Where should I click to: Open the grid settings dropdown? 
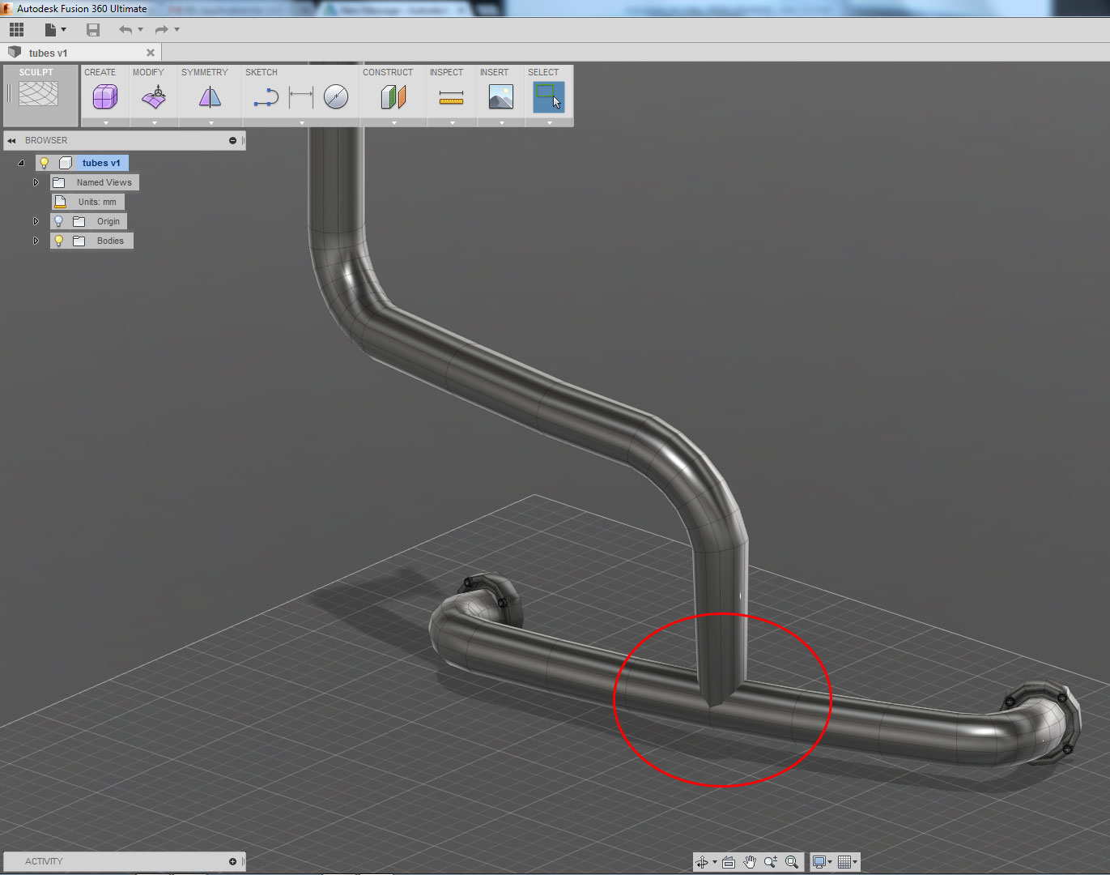[846, 862]
